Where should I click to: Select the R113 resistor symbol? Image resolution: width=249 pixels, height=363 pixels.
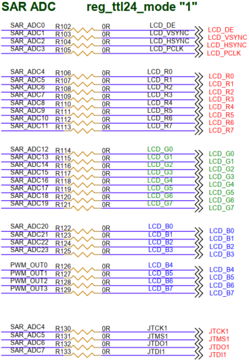(83, 130)
